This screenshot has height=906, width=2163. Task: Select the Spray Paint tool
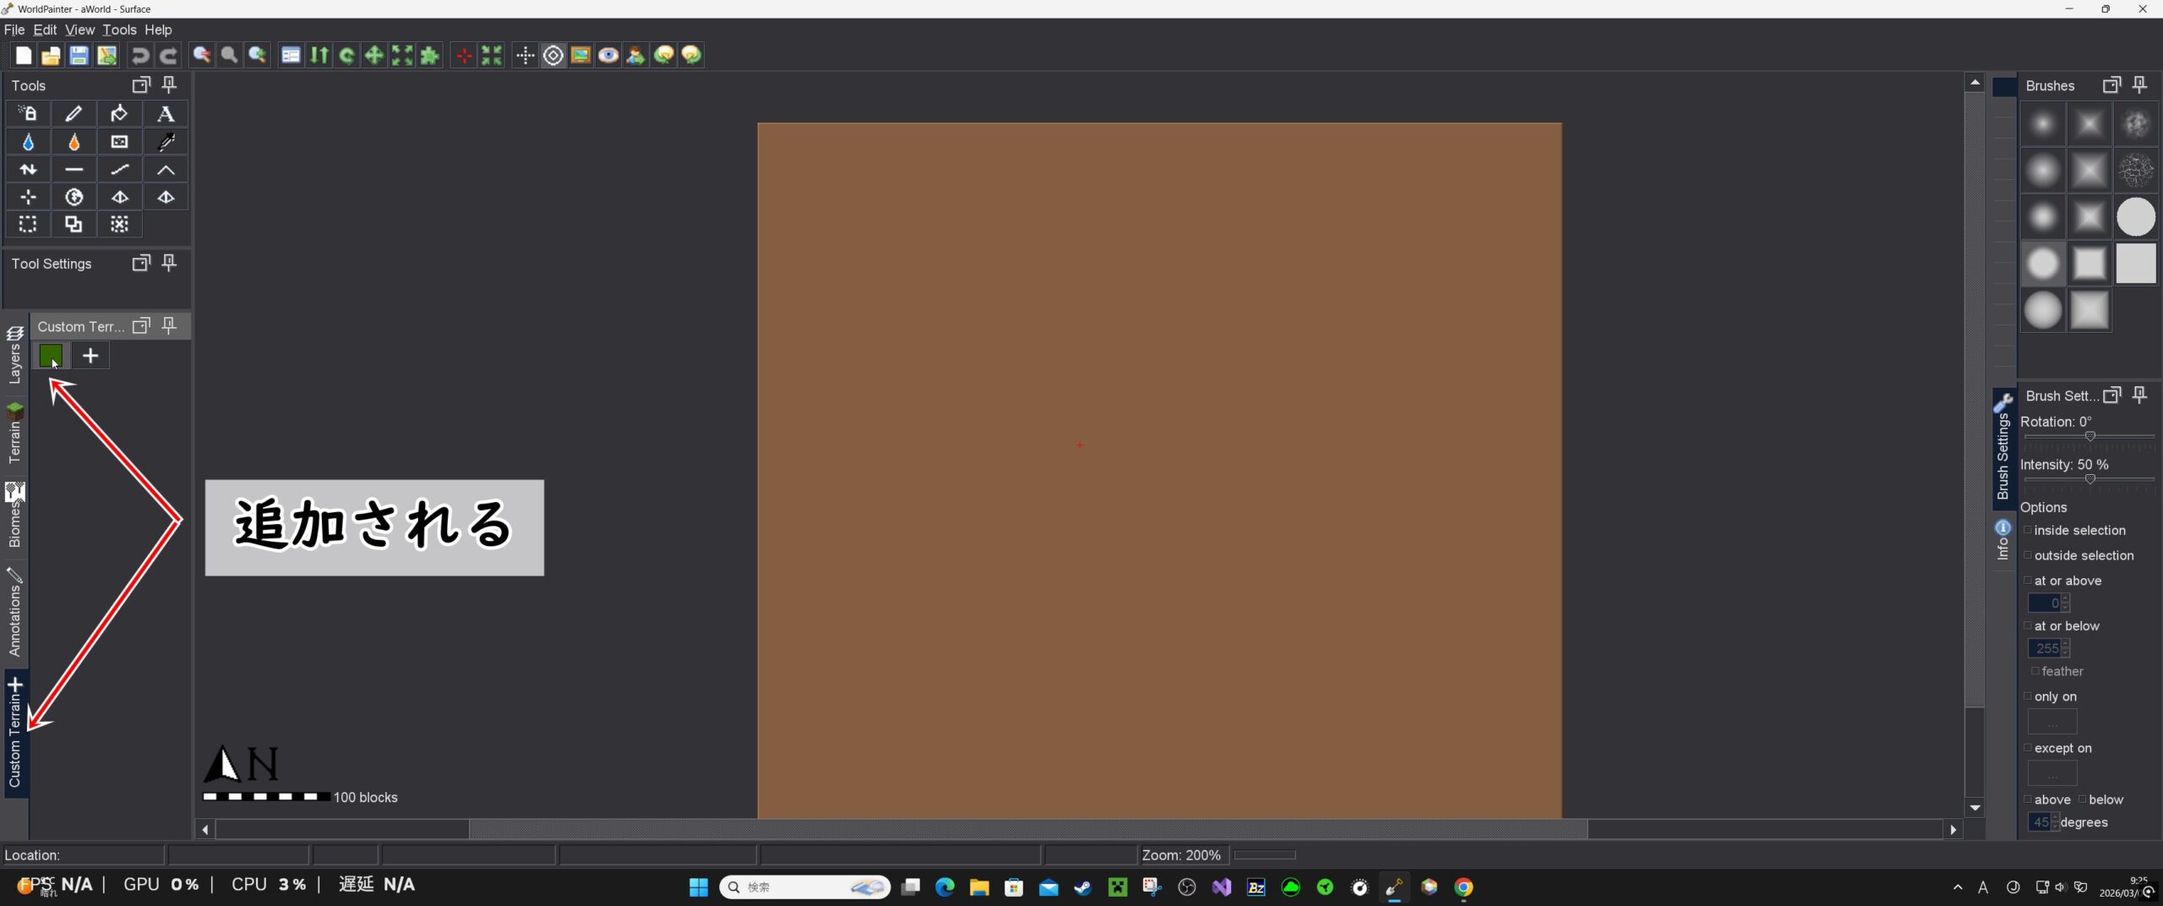pyautogui.click(x=28, y=113)
